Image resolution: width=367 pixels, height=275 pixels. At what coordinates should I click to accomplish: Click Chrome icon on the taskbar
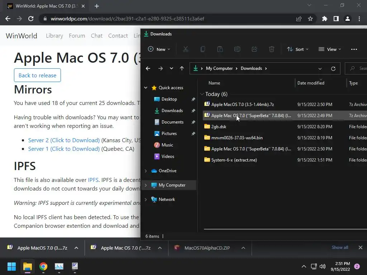(x=43, y=266)
